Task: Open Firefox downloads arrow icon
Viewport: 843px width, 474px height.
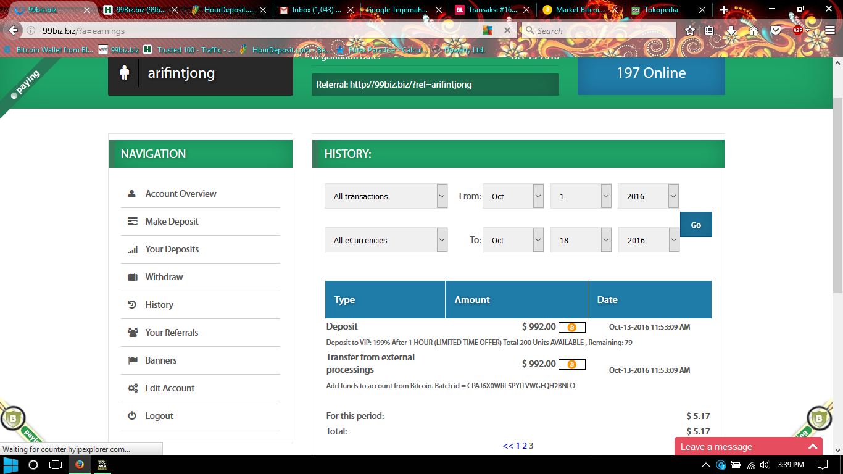Action: 731,30
